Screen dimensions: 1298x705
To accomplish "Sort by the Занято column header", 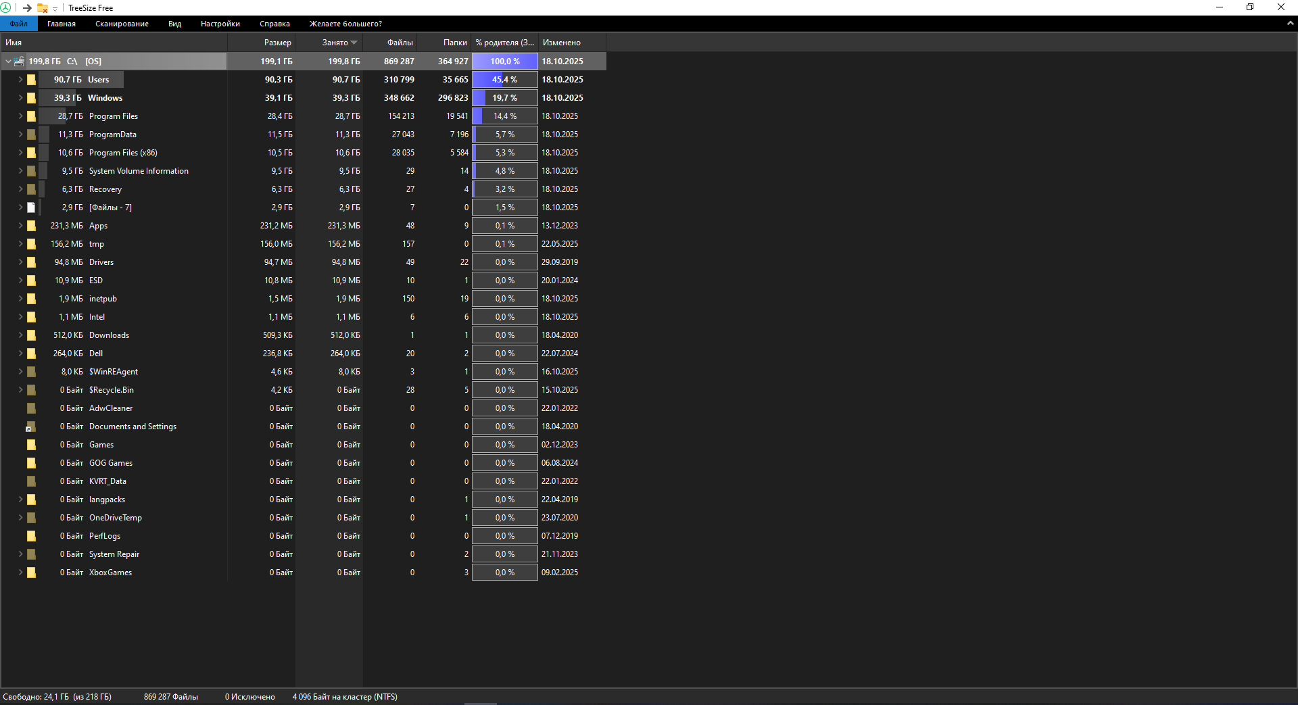I will [329, 43].
